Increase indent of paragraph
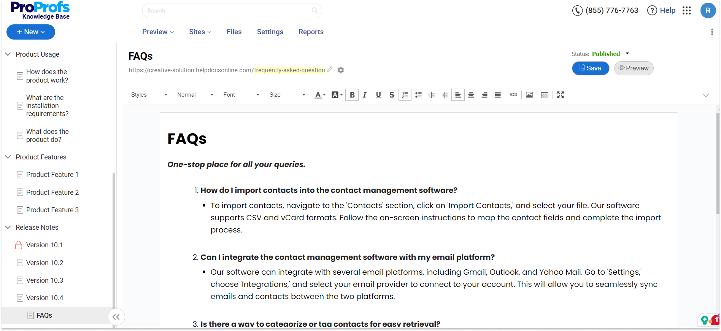 [445, 95]
